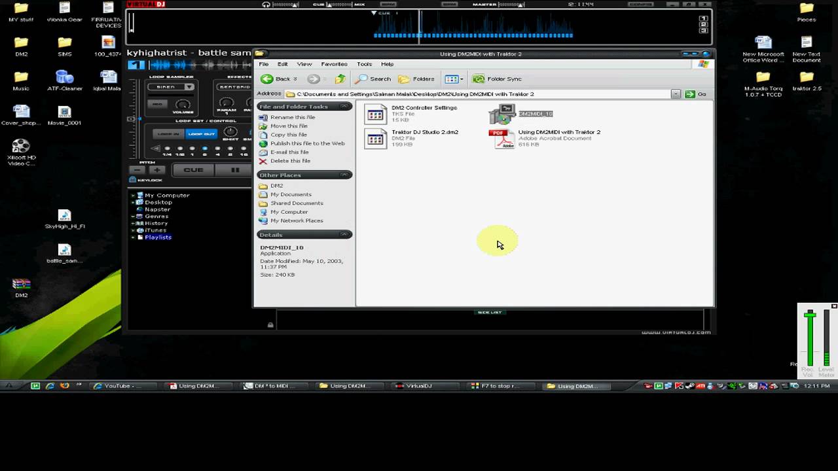Open the Favorites menu

click(334, 64)
